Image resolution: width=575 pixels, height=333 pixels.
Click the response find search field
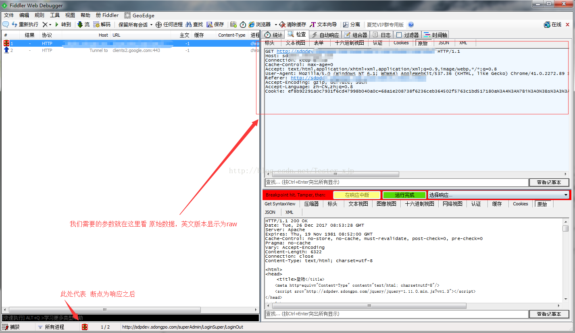[x=396, y=314]
